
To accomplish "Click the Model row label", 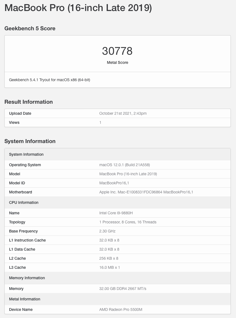I will 15,174.
